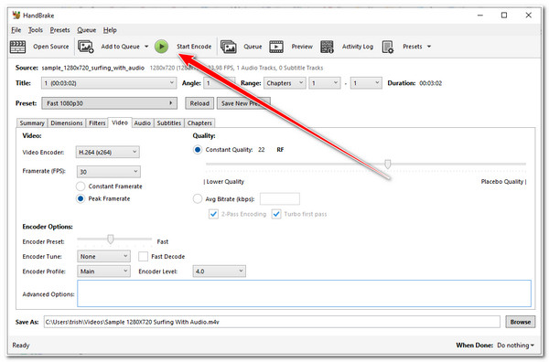The image size is (549, 362).
Task: Click the Placebo Quality label
Action: point(502,182)
